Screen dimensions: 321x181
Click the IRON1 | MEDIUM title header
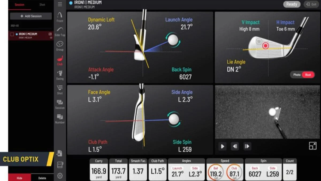pyautogui.click(x=88, y=3)
